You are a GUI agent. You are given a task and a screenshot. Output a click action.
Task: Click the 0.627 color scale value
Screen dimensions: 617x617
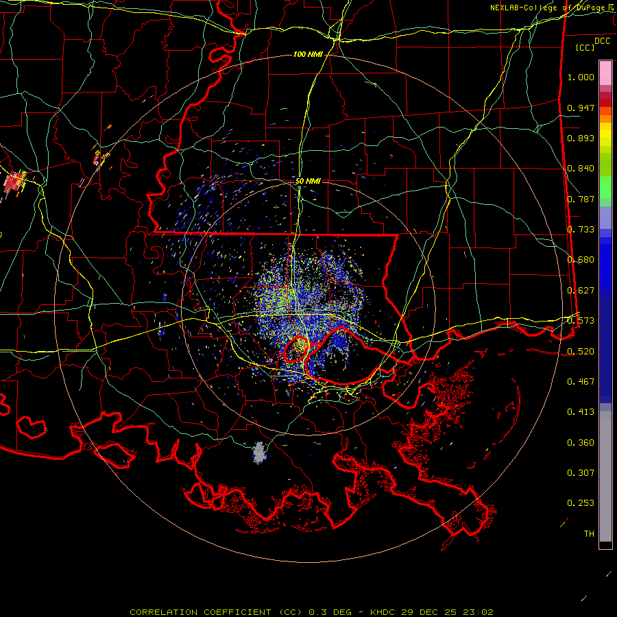point(581,291)
